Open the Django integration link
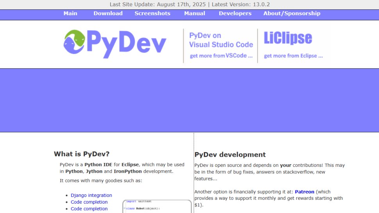Screen dimensions: 379x213 (91, 195)
